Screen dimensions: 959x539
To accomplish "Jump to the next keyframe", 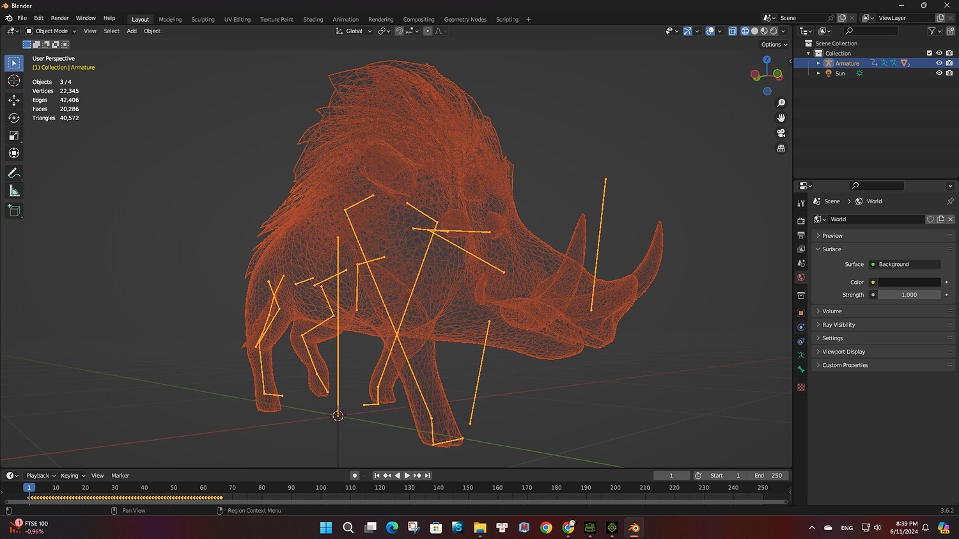I will tap(417, 476).
